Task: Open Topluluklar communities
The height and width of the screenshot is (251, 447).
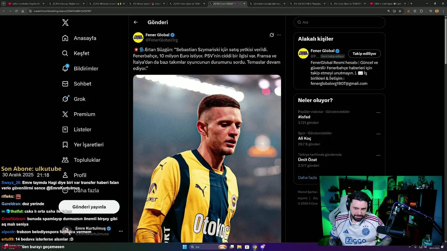Action: (81, 160)
